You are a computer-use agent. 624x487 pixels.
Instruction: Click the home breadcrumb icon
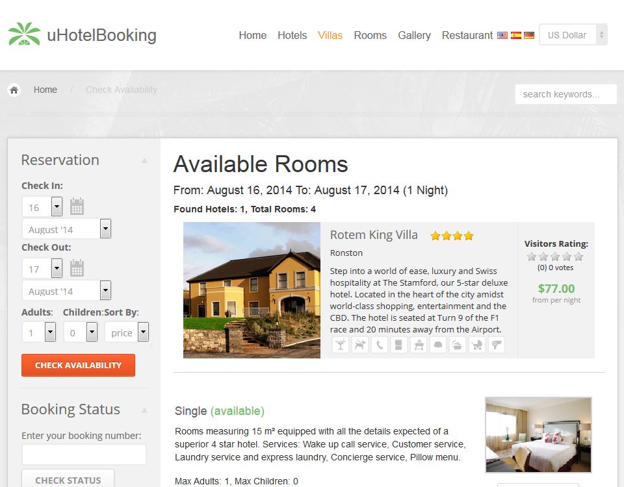coord(14,90)
